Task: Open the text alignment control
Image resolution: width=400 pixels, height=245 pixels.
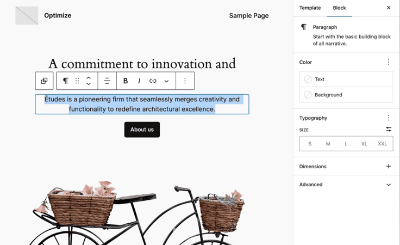Action: click(x=107, y=81)
